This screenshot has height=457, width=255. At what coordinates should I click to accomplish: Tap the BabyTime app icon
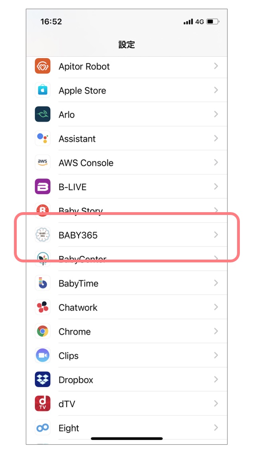point(43,283)
